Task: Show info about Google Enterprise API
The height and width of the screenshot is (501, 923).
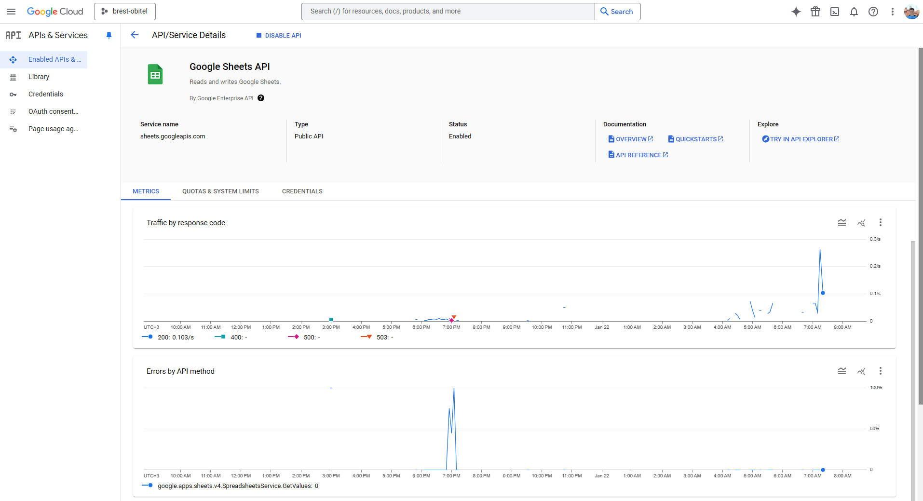Action: point(261,98)
